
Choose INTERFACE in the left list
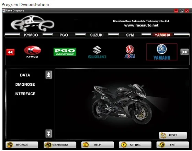click(25, 94)
